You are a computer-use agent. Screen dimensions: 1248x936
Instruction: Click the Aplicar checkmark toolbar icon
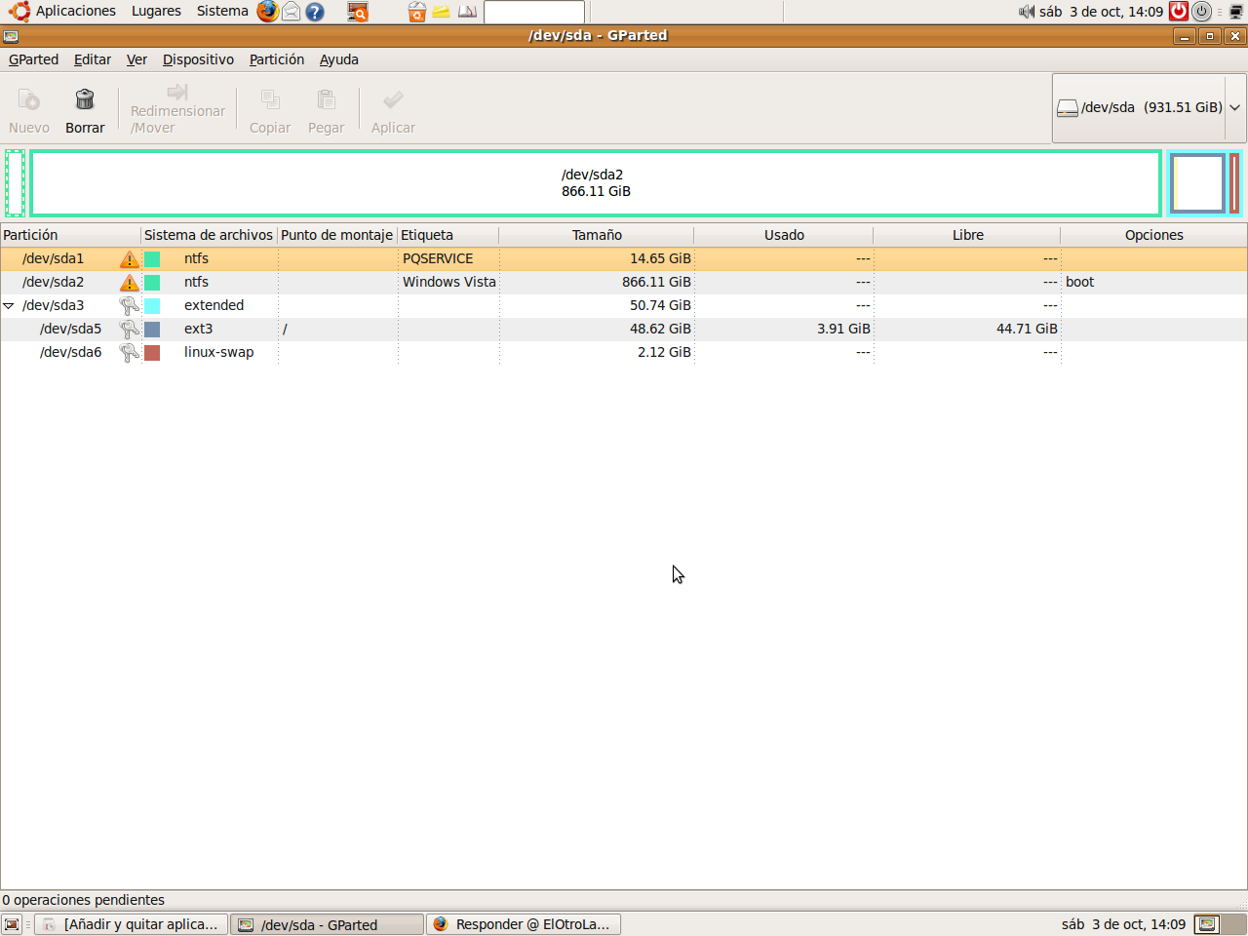click(x=393, y=99)
